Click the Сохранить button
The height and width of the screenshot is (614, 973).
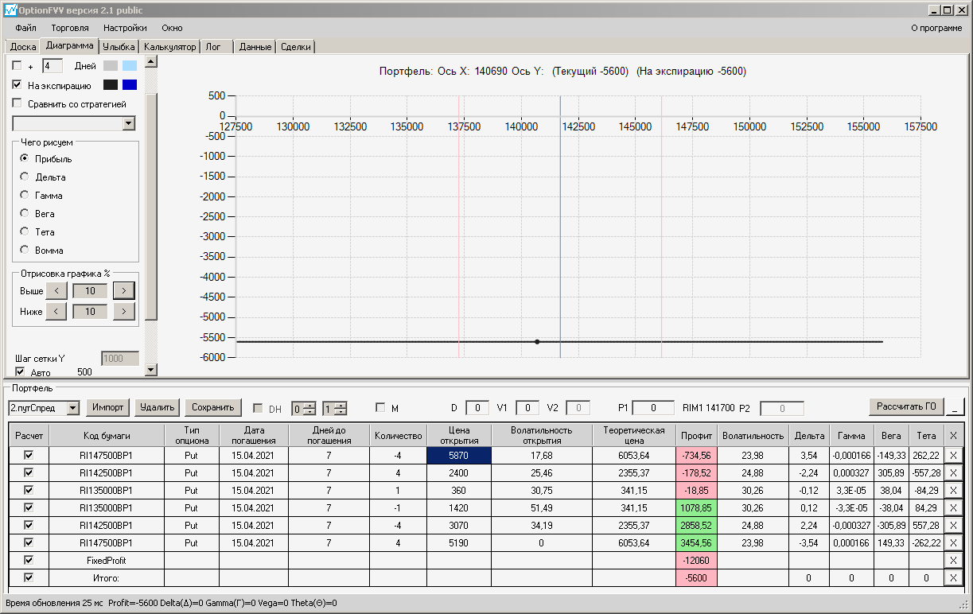coord(213,407)
